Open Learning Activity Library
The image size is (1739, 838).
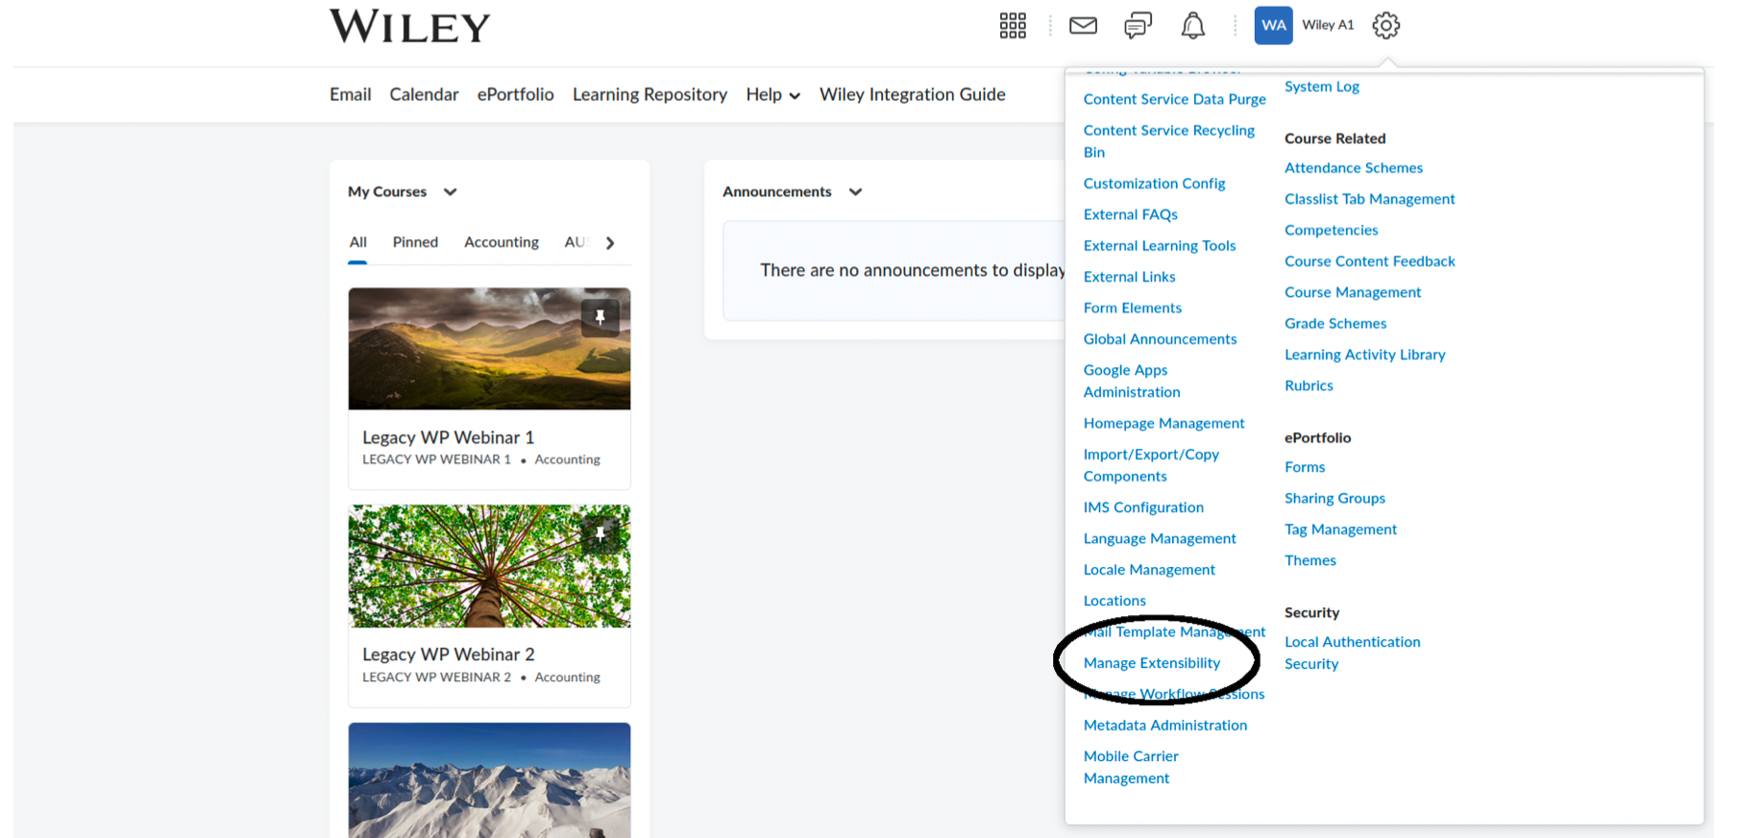coord(1365,355)
